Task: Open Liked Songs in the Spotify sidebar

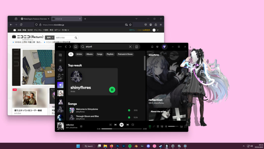Action: click(60, 85)
